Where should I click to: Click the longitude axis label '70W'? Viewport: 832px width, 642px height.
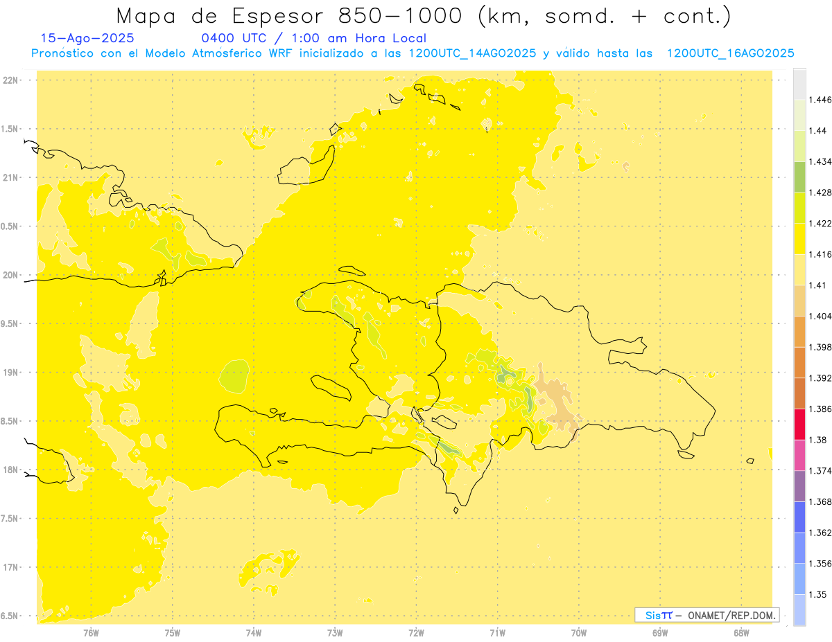579,633
